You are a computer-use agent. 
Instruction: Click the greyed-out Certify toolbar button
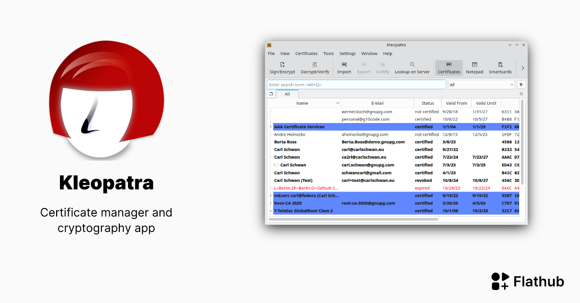tap(383, 68)
